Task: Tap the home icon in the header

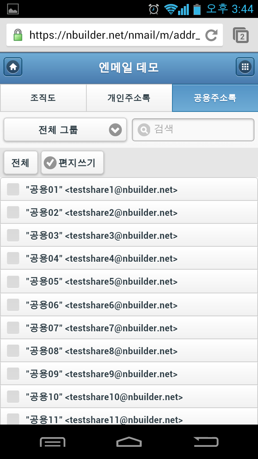Action: [x=13, y=67]
